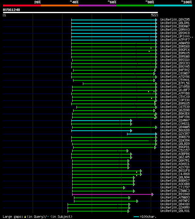Viewport: 195px width, 219px height.
Task: Click the arrowhead of the UniRef100_C7J797 alignment
Action: tap(124, 188)
